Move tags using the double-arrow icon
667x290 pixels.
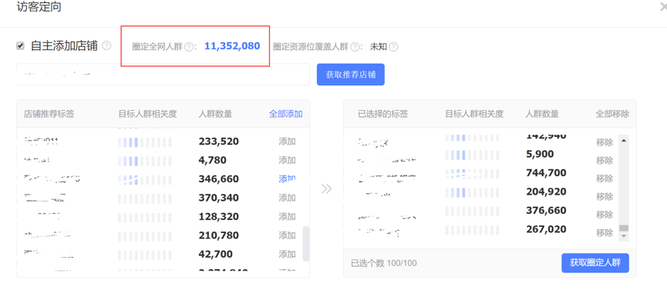coord(326,188)
